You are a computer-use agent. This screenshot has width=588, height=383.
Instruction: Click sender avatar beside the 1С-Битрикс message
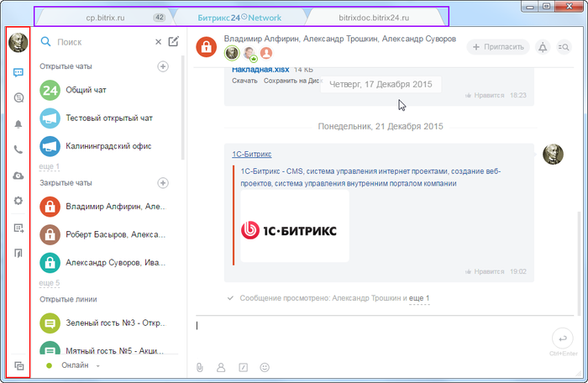coord(553,154)
